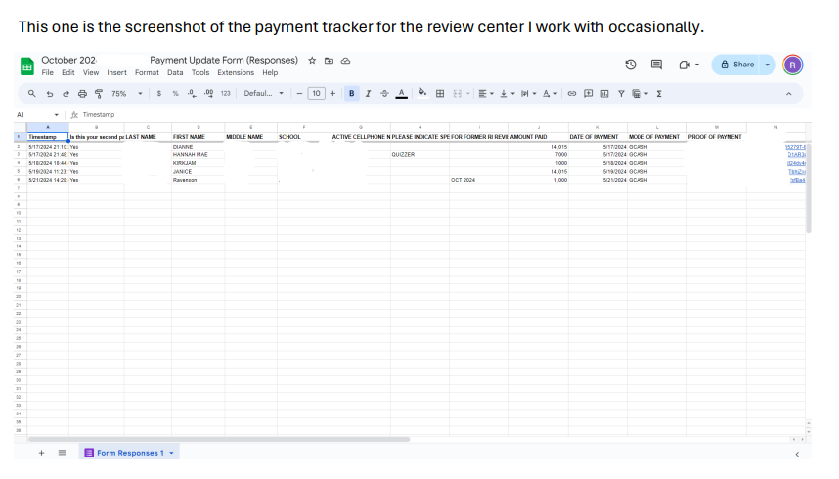
Task: Open the version history clock icon
Action: click(631, 65)
